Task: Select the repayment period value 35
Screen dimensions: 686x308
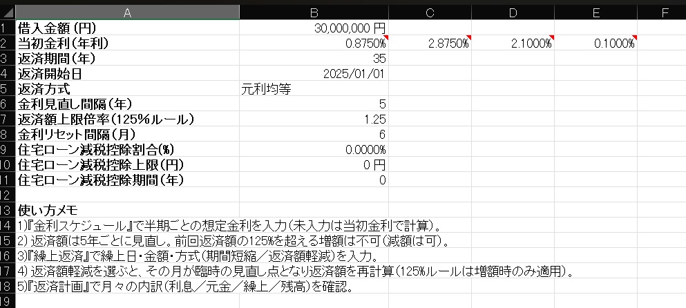Action: 314,58
